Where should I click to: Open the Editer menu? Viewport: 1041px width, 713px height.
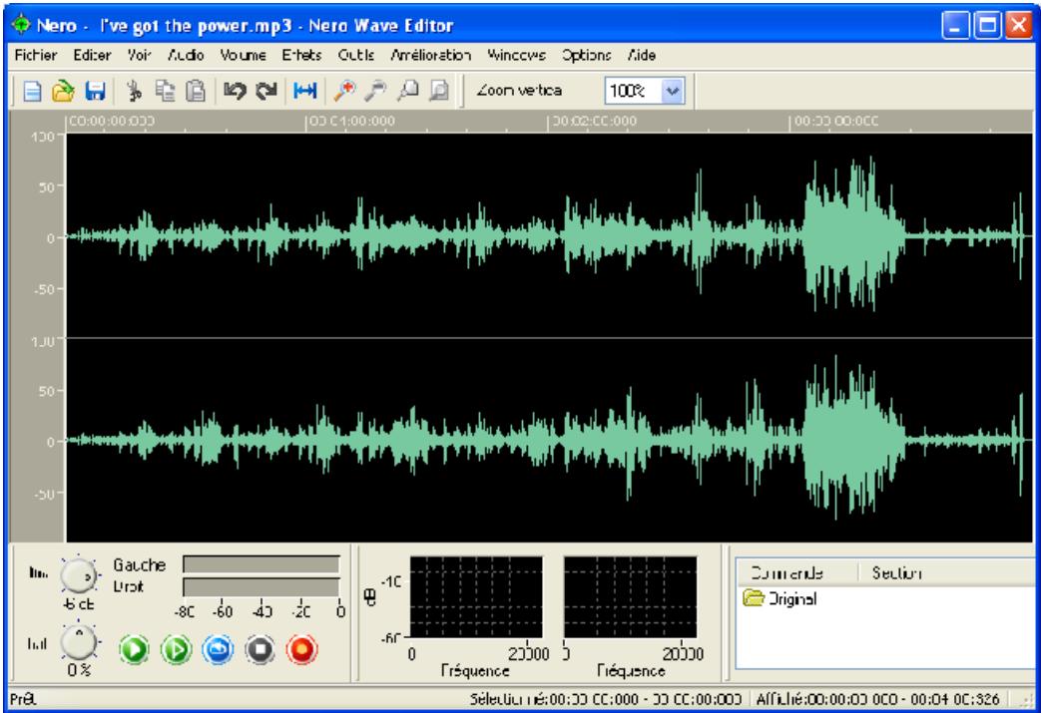point(92,55)
